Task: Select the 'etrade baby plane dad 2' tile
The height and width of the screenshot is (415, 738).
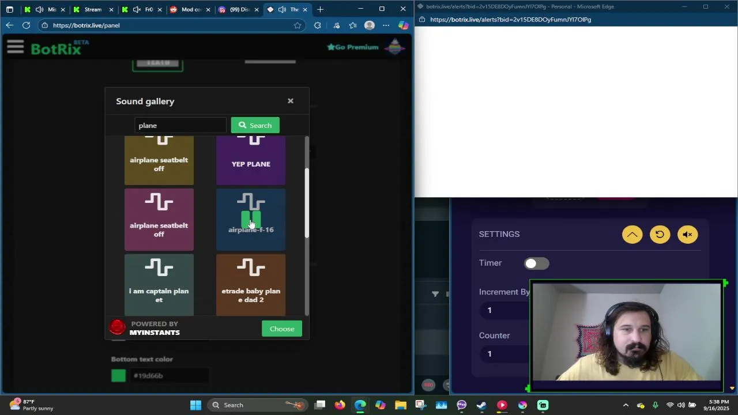Action: 251,285
